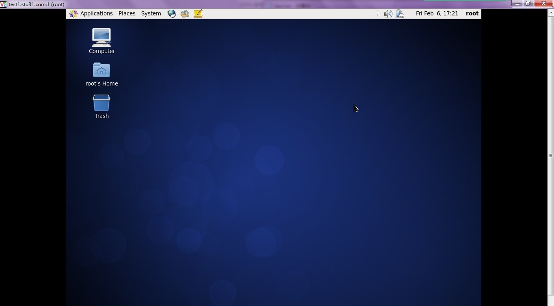Select the Computer desktop icon

[101, 38]
